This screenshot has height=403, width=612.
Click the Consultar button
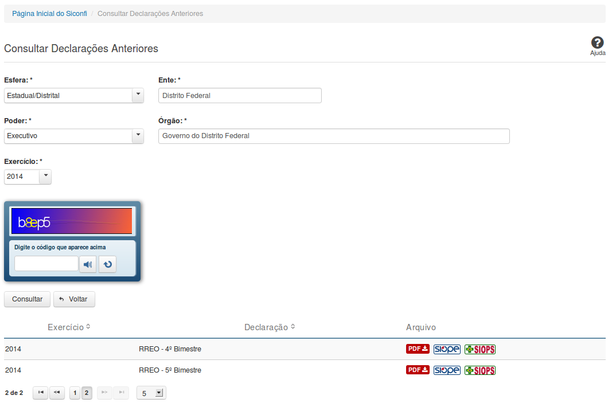[27, 299]
